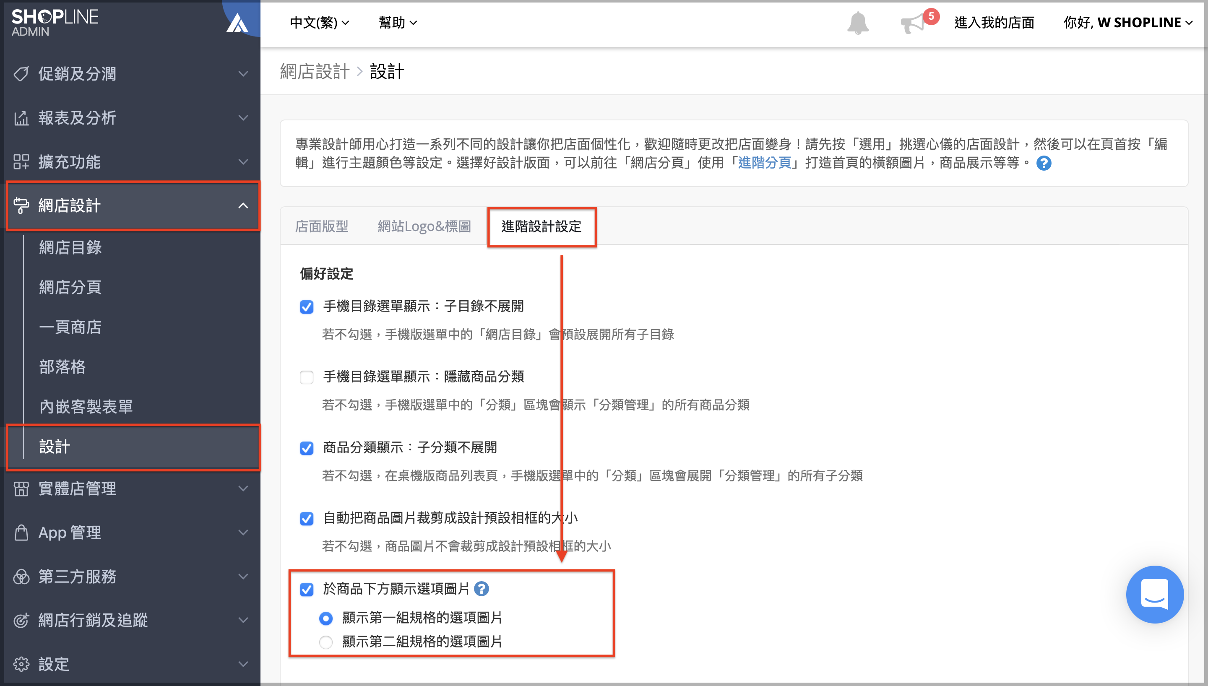Open 部落格 in sidebar

coord(62,366)
